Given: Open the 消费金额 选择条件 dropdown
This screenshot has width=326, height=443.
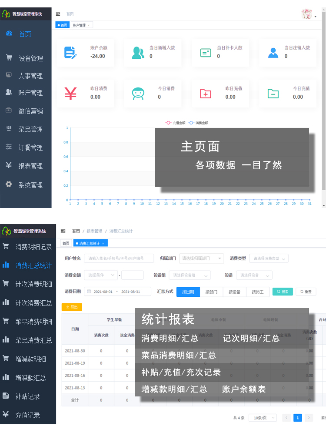Looking at the screenshot, I should click(101, 275).
